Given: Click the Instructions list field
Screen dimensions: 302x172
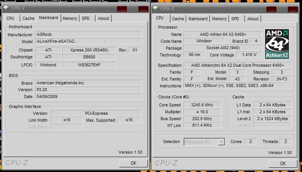Looking at the screenshot, I should [238, 85].
